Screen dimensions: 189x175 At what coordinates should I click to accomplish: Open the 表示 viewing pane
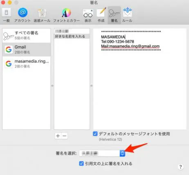point(88,15)
